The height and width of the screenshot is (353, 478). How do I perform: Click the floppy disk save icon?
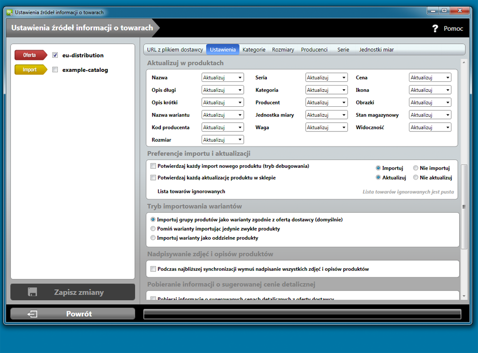click(x=33, y=292)
